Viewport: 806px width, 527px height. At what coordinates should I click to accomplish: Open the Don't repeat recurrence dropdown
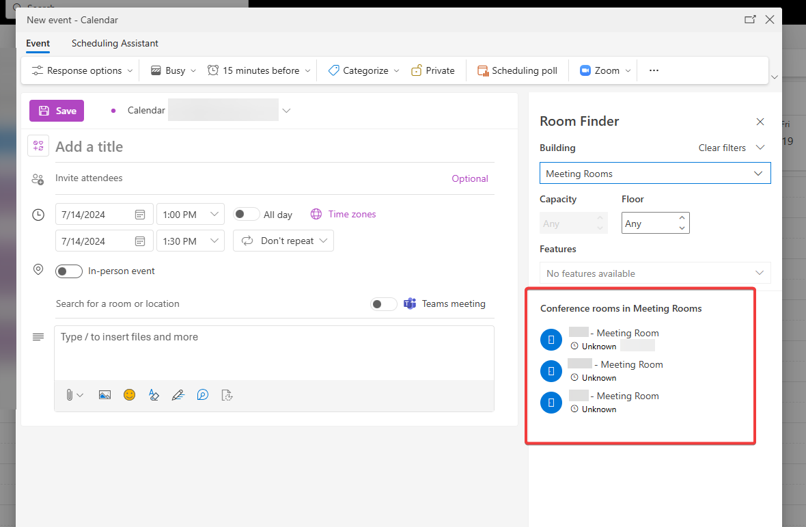283,241
